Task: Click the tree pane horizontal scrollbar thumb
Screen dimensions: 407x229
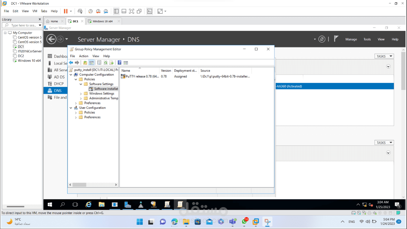Action: tap(79, 185)
